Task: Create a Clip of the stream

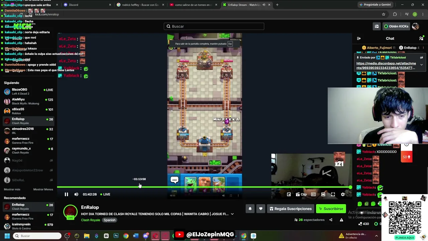Action: click(x=301, y=194)
